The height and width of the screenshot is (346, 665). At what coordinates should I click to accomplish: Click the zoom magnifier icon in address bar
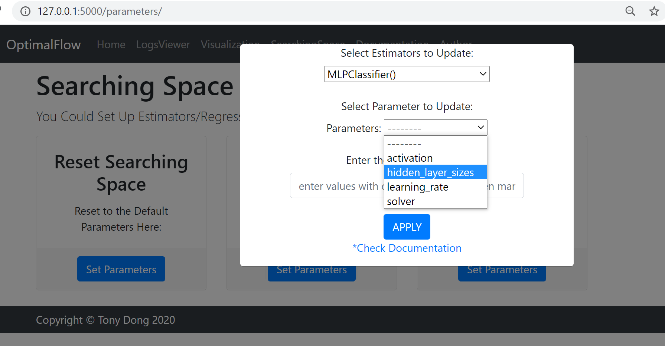pos(630,11)
